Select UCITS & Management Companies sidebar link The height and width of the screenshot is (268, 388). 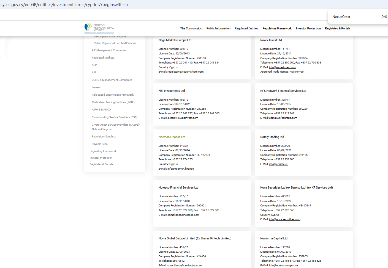pos(112,80)
